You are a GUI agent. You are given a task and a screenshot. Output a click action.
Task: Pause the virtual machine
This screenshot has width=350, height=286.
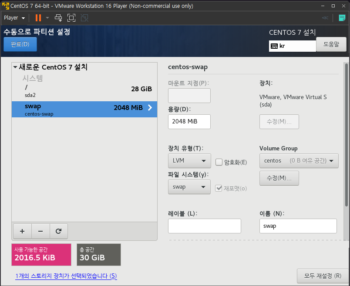pyautogui.click(x=38, y=18)
